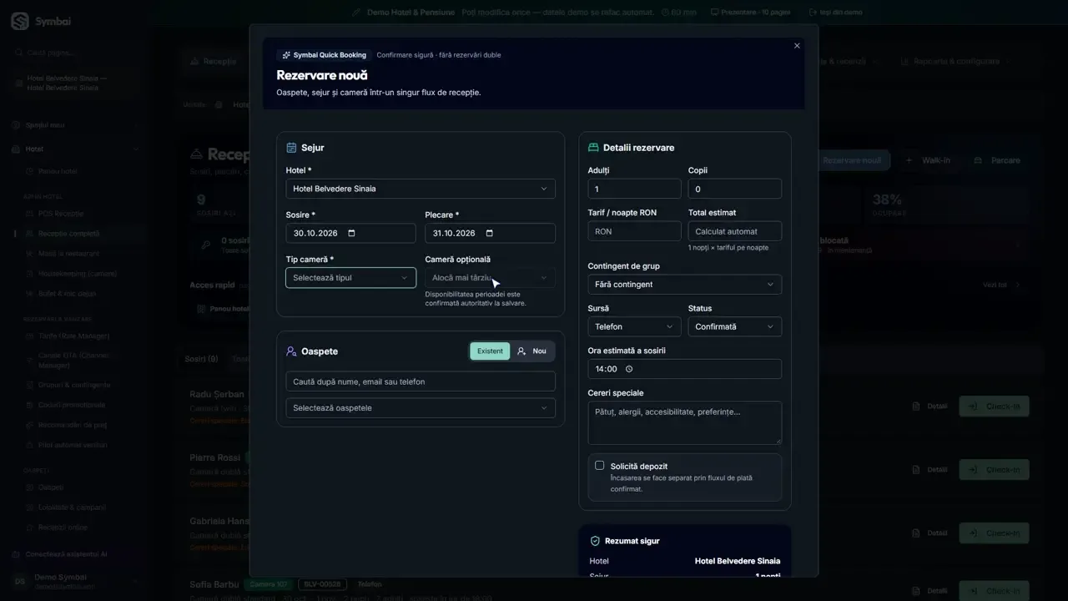This screenshot has width=1068, height=601.
Task: Open POS Recepție in the sidebar
Action: tap(60, 214)
